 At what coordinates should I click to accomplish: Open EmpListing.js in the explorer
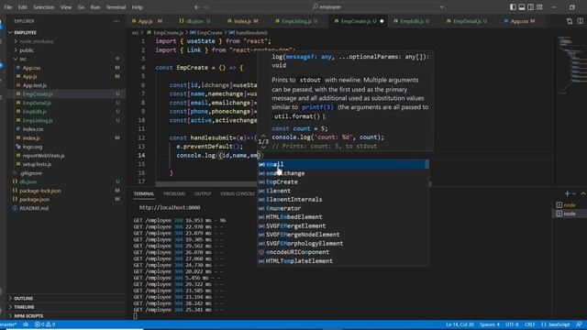[x=38, y=120]
